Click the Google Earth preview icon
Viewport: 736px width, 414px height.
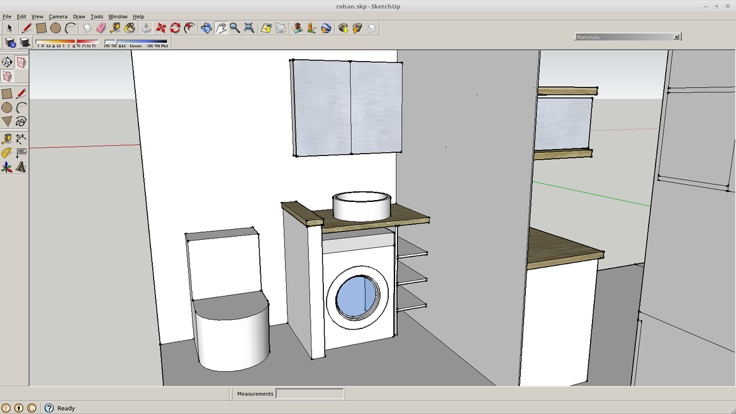pos(324,28)
